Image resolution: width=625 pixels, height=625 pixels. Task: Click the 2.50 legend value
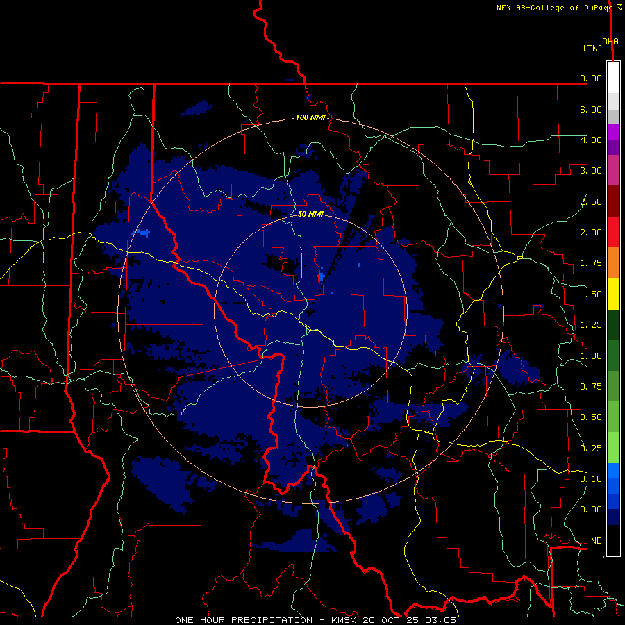[591, 201]
